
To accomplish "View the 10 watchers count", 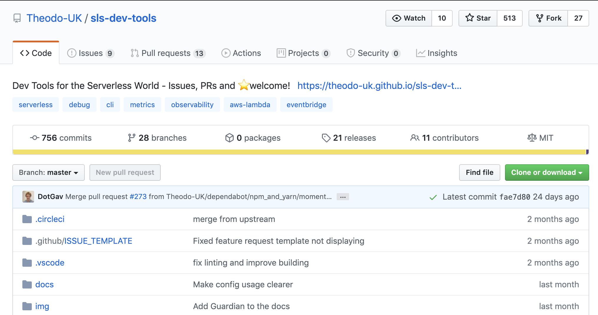I will click(x=442, y=18).
